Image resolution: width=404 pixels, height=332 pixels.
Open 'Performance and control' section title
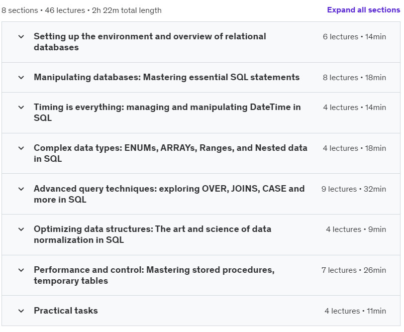pyautogui.click(x=154, y=275)
